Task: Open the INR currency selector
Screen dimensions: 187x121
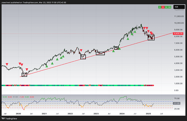Action: point(179,7)
